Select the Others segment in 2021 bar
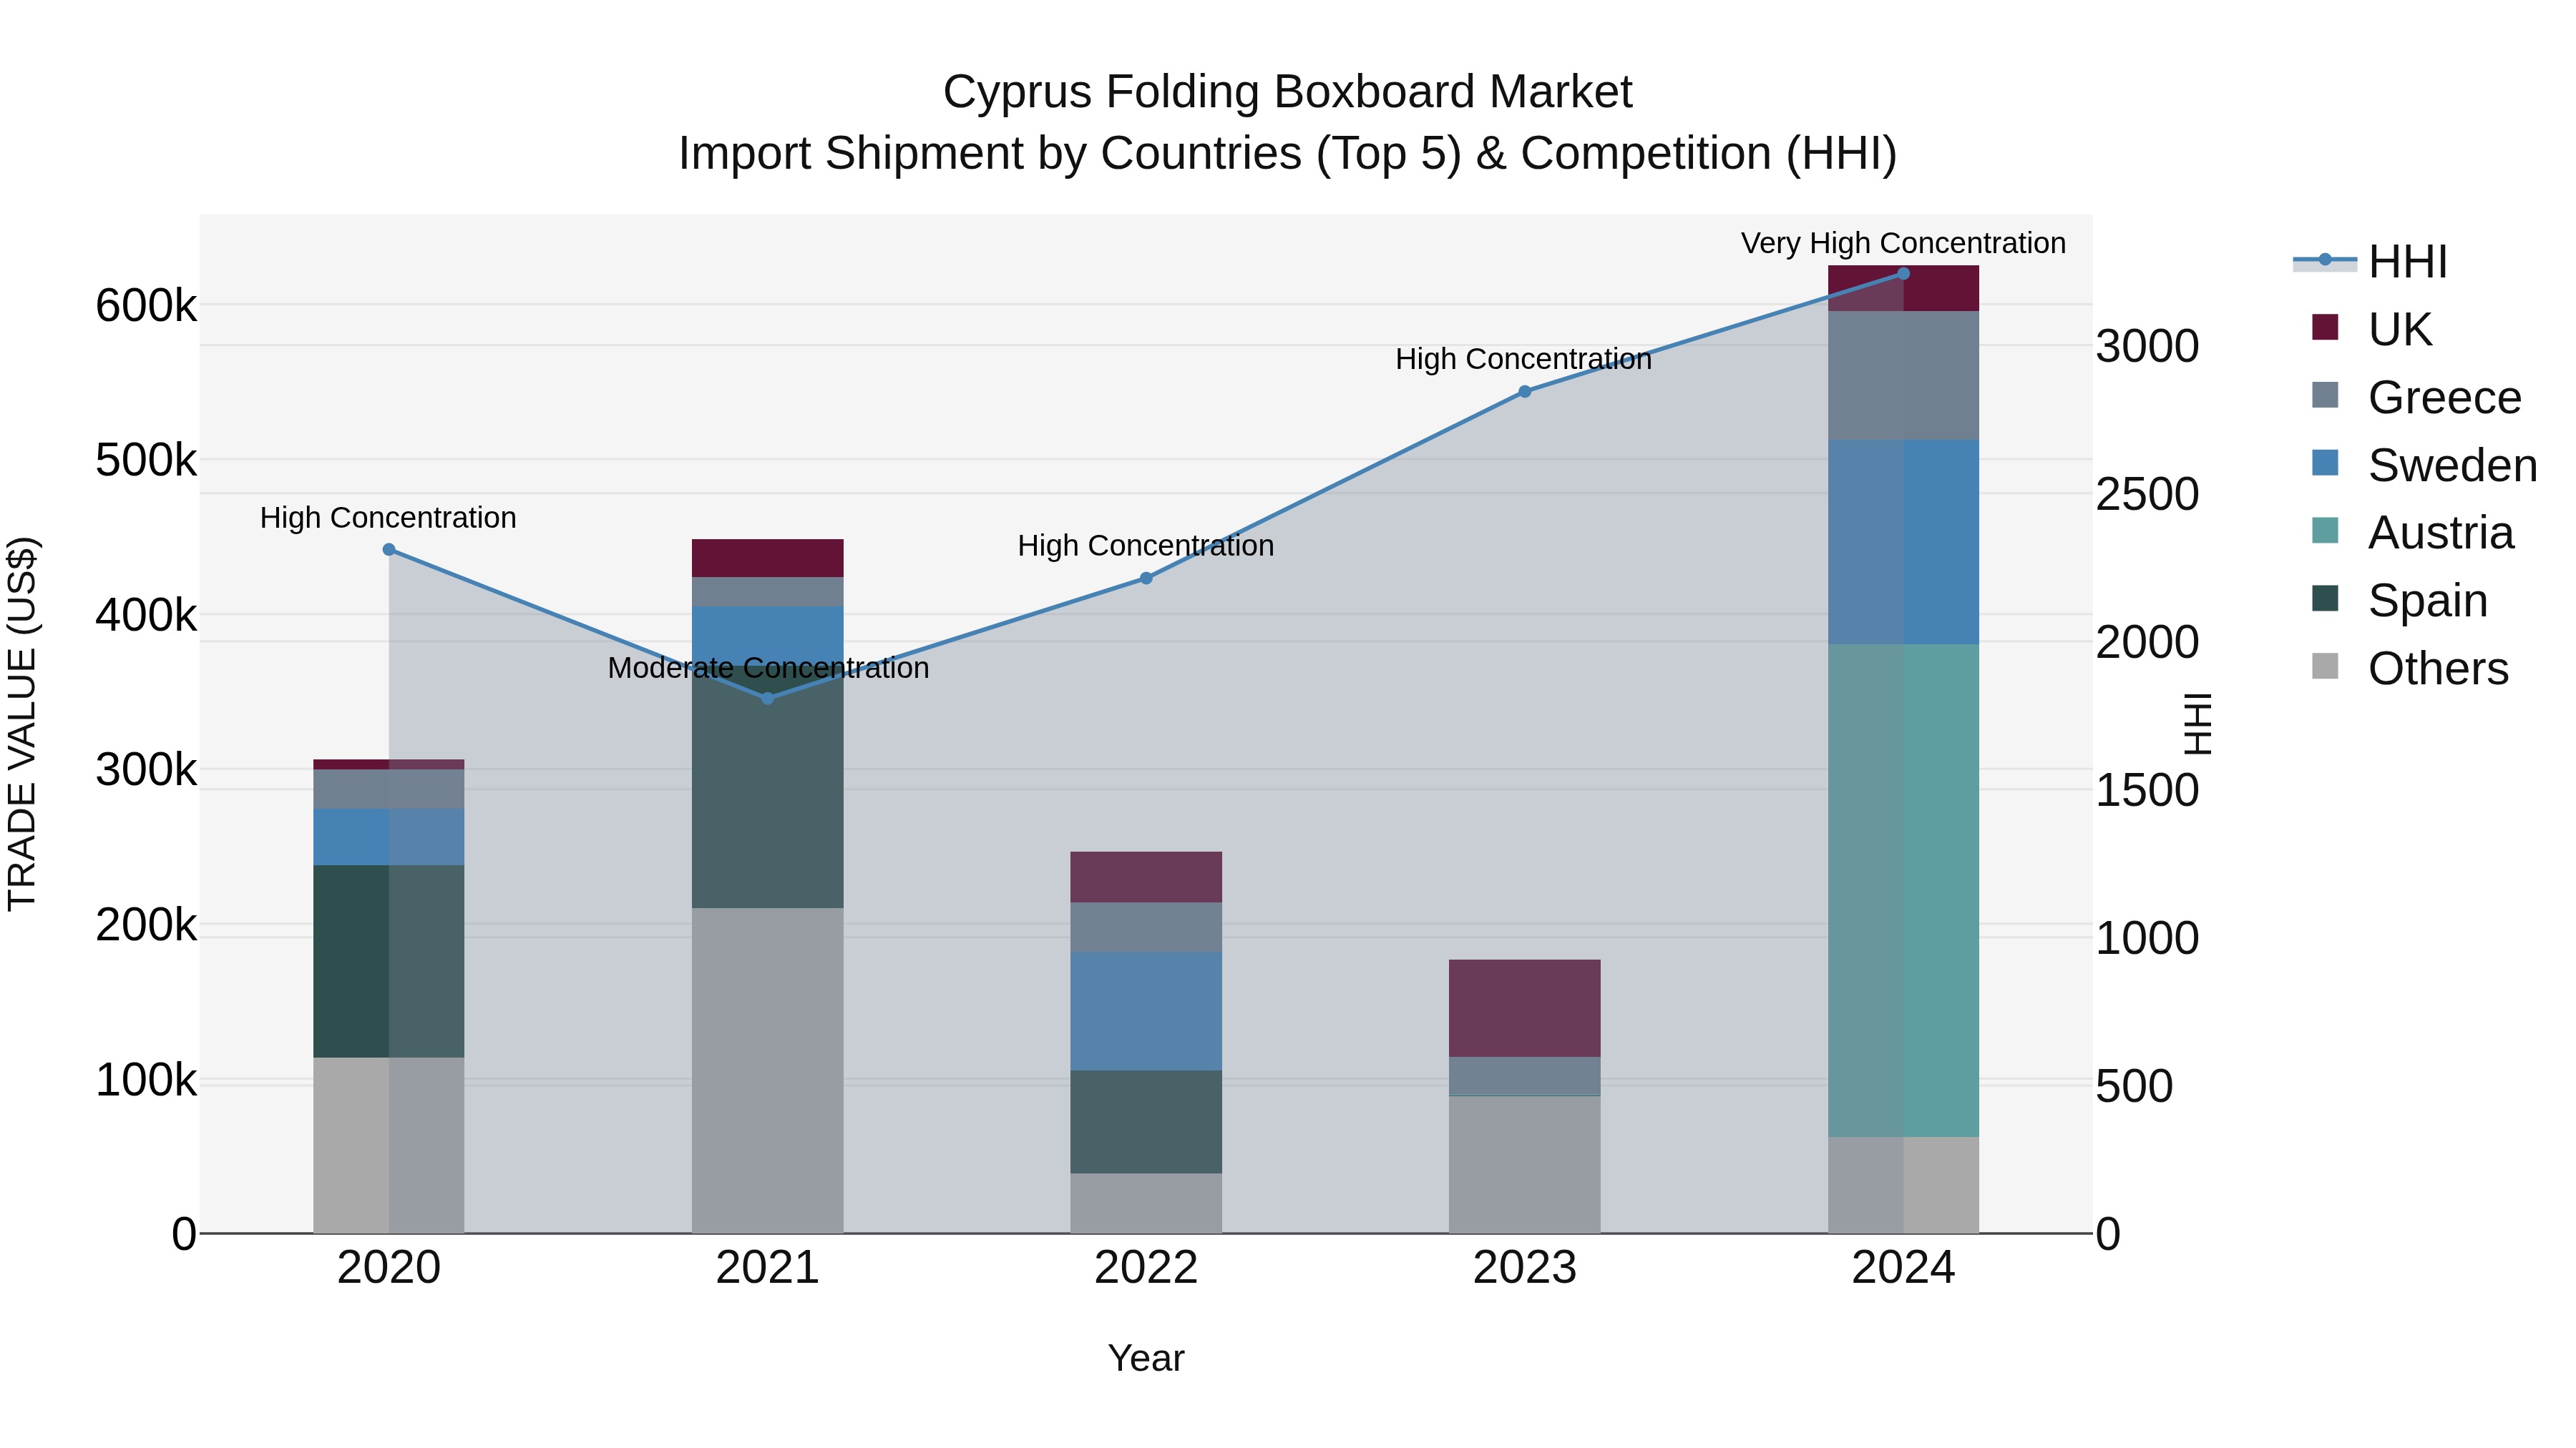Viewport: 2576px width, 1448px height. [768, 1070]
